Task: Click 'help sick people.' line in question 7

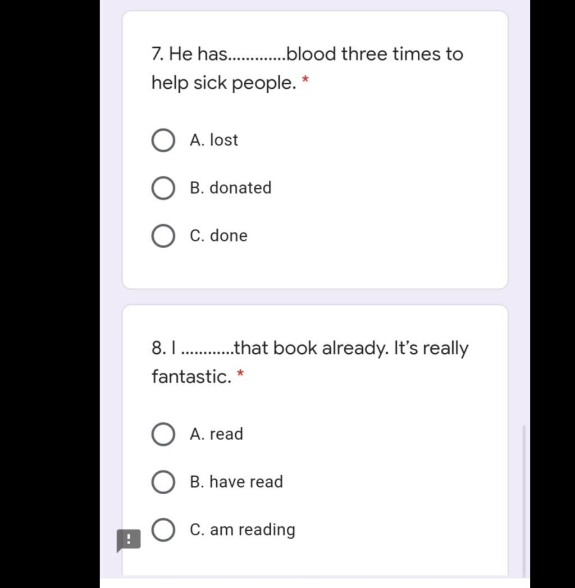Action: (224, 83)
